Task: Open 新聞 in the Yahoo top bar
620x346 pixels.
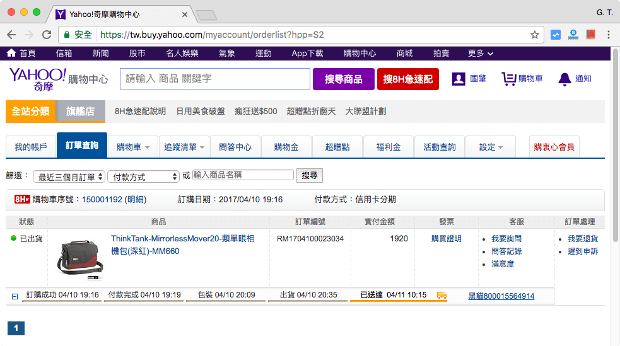Action: [100, 54]
